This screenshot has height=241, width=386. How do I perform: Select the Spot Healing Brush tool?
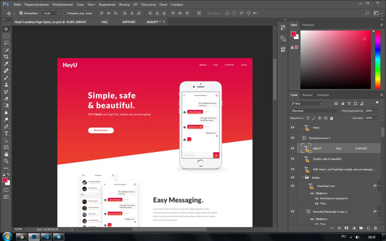click(x=6, y=71)
